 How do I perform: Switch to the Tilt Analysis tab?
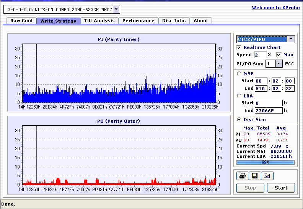coord(99,21)
